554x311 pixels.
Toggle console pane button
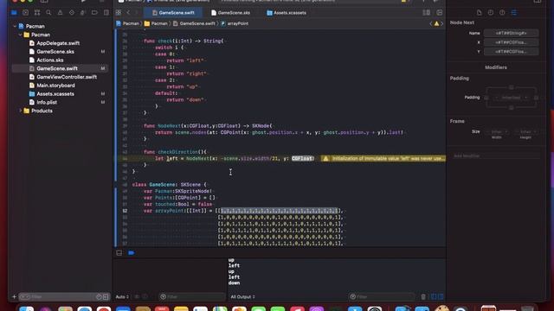coord(441,297)
